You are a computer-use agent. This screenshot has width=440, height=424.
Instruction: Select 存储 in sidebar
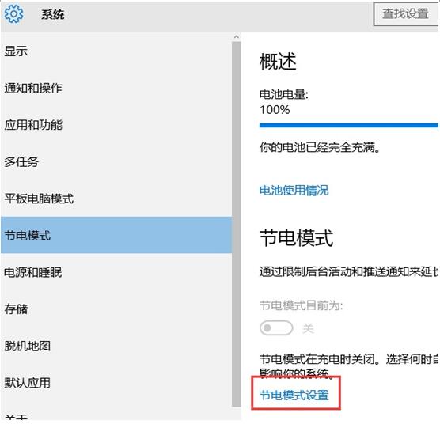pyautogui.click(x=116, y=309)
